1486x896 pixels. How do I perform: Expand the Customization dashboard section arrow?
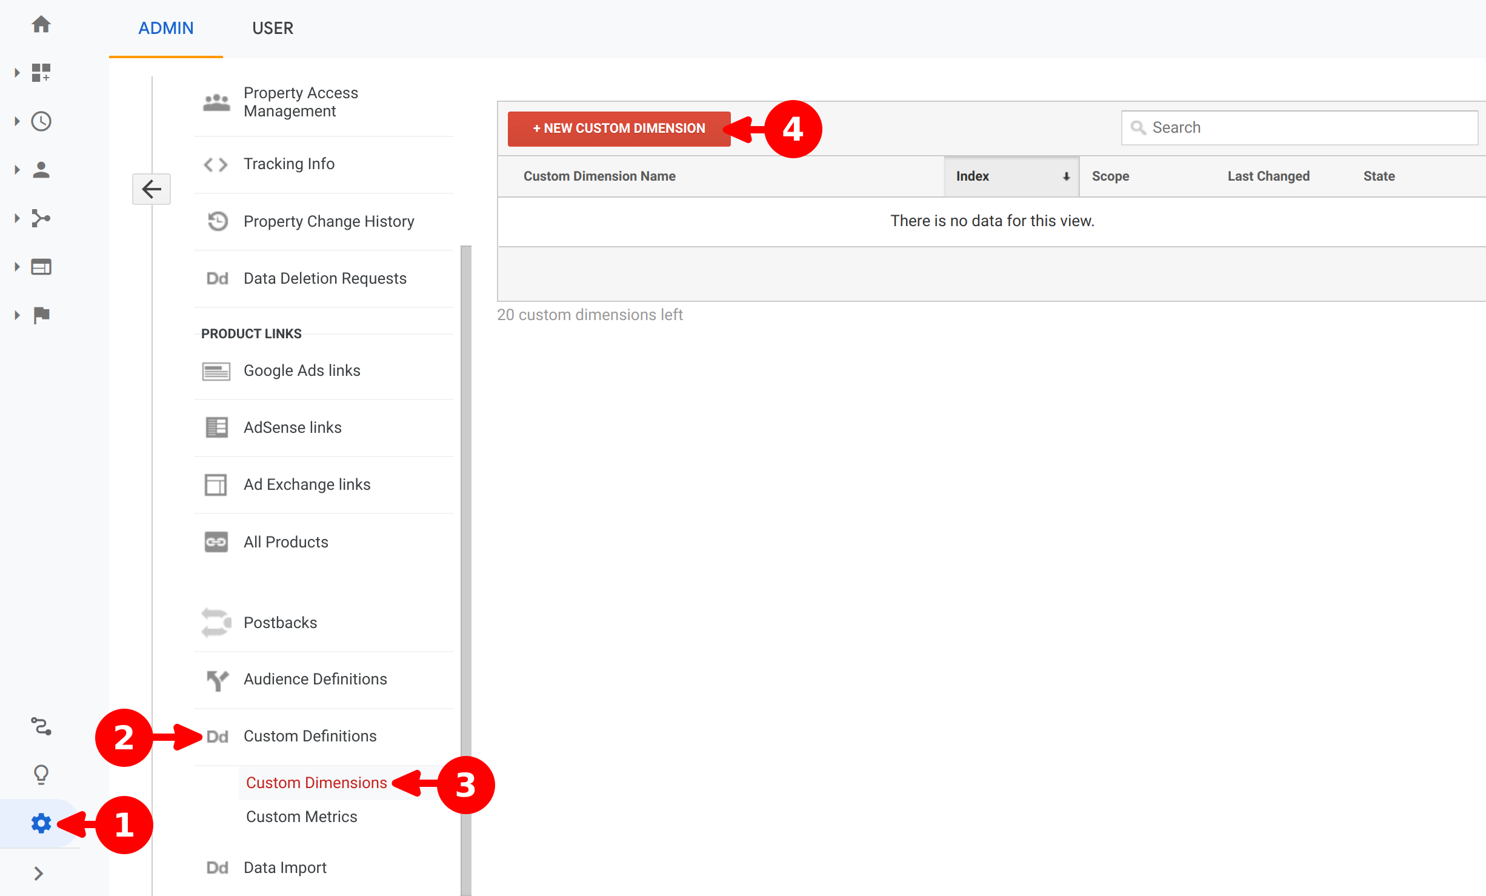pyautogui.click(x=17, y=73)
